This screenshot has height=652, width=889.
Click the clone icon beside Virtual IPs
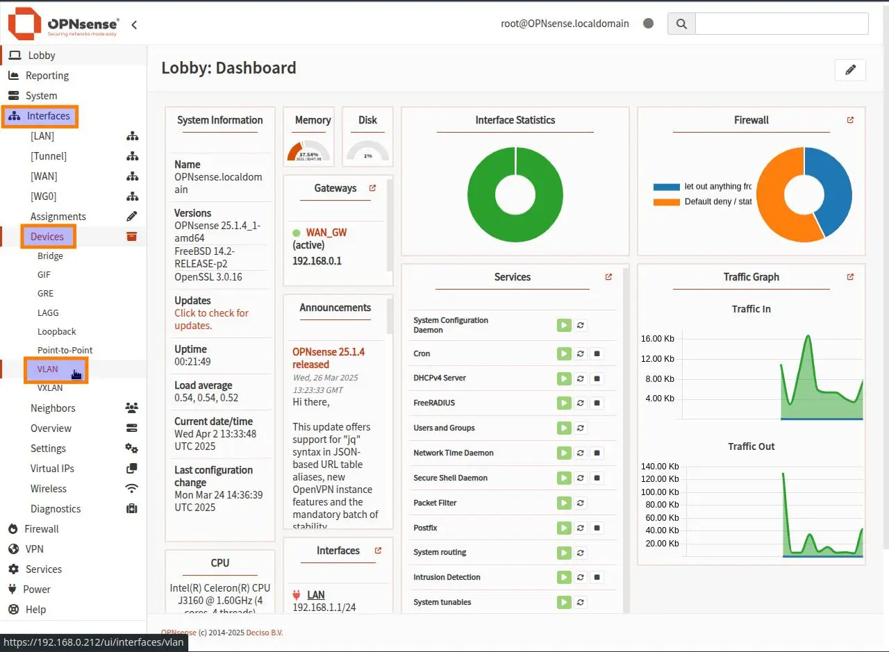tap(132, 469)
